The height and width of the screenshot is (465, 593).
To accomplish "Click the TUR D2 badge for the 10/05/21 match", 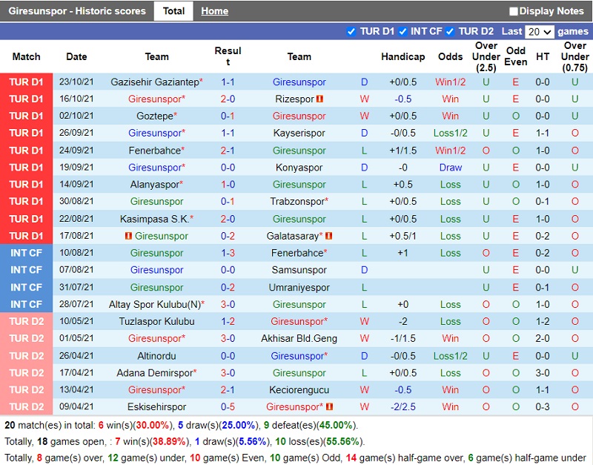I will point(27,321).
